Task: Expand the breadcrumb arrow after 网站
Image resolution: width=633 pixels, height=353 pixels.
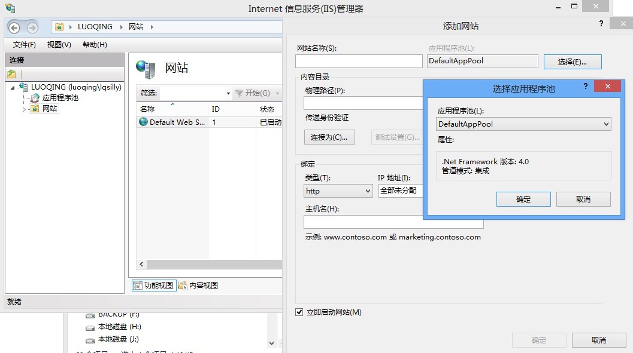Action: [152, 27]
